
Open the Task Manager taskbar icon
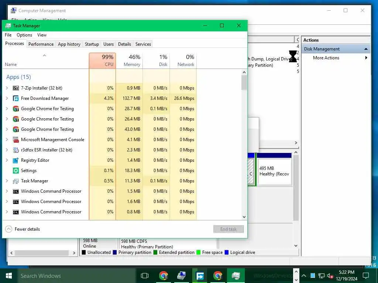pos(236,276)
